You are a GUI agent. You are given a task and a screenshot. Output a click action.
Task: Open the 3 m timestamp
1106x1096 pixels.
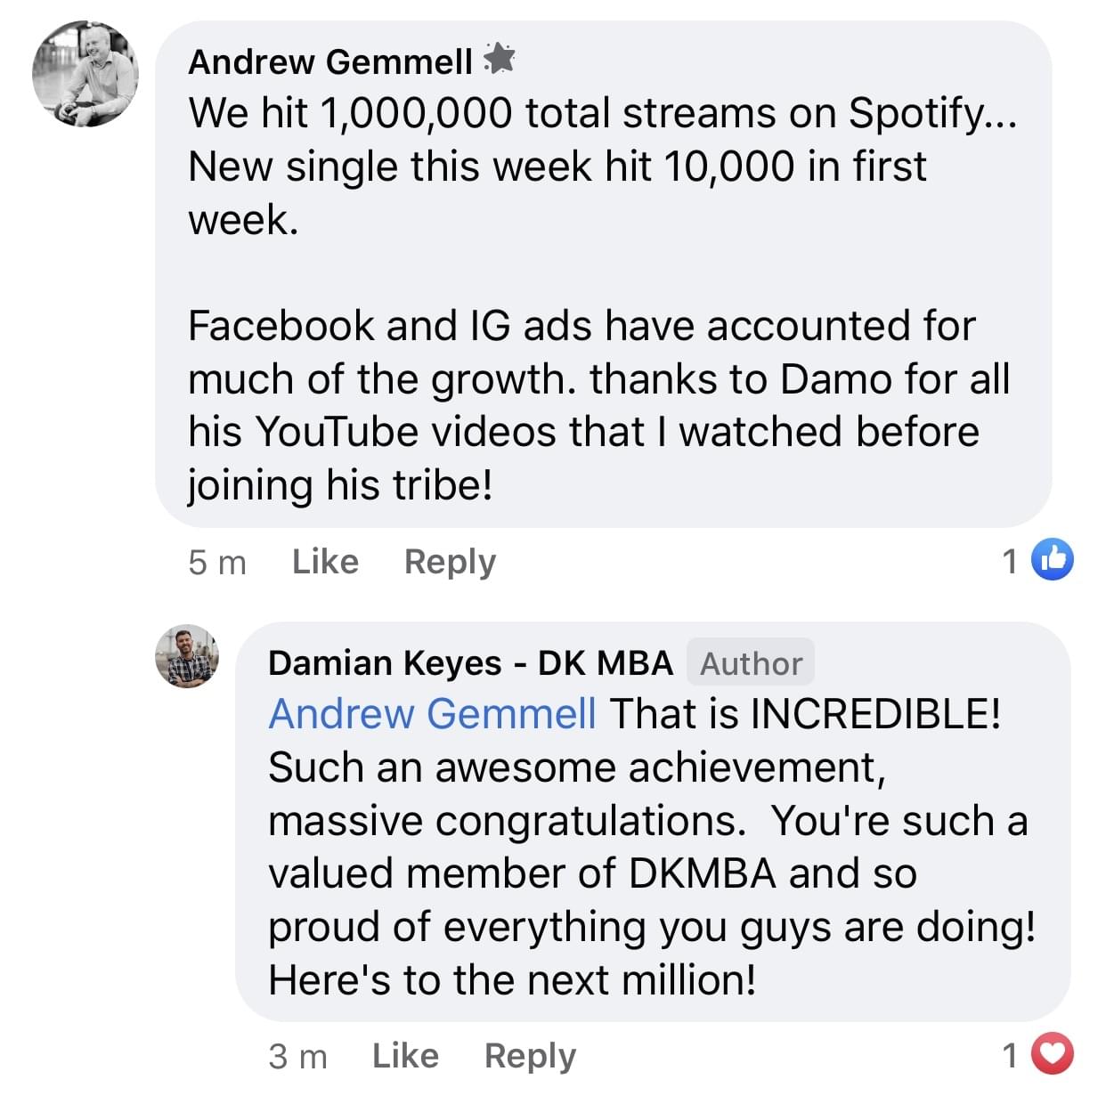coord(297,1057)
